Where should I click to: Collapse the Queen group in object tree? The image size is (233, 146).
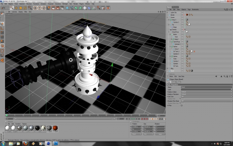coord(168,17)
